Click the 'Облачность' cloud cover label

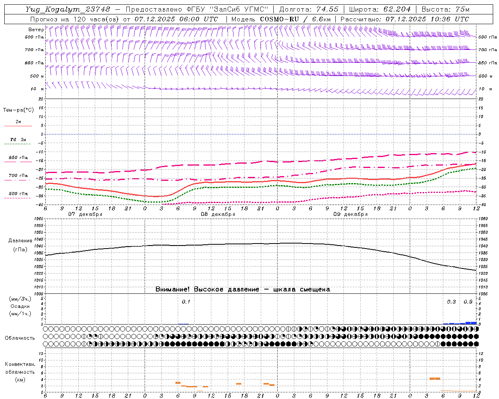point(20,338)
